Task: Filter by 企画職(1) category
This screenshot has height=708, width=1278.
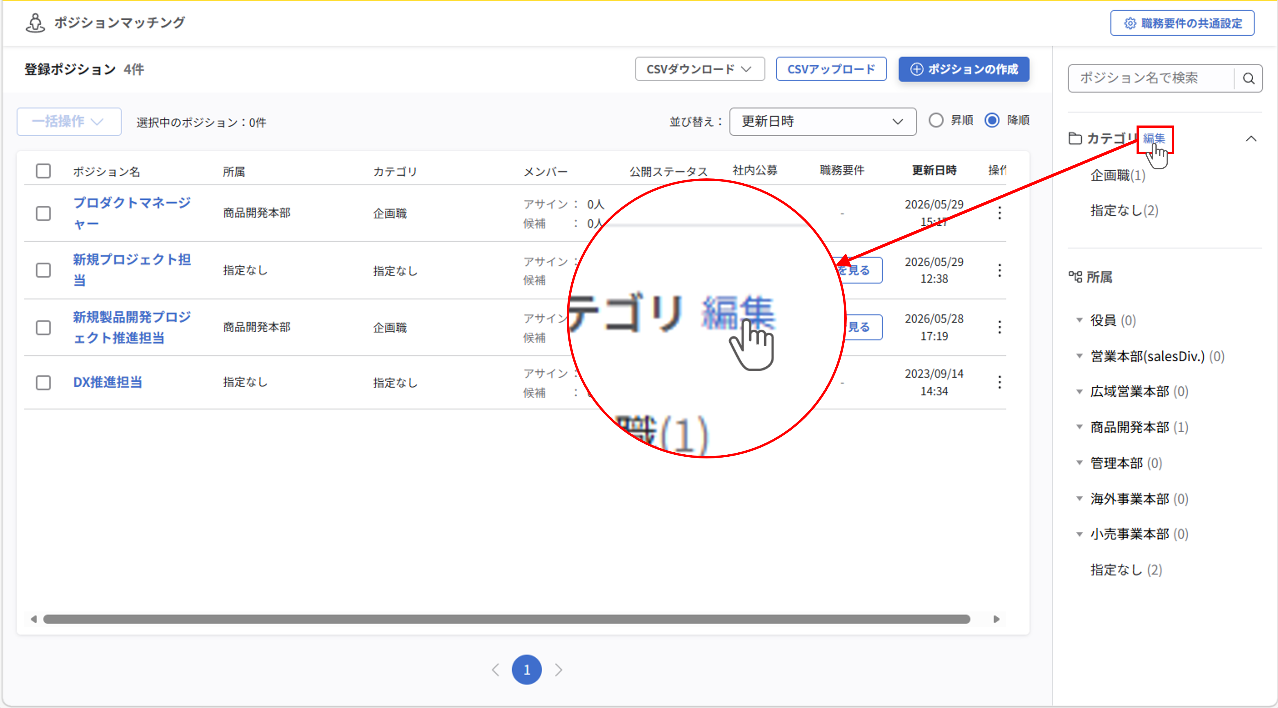Action: [x=1118, y=175]
